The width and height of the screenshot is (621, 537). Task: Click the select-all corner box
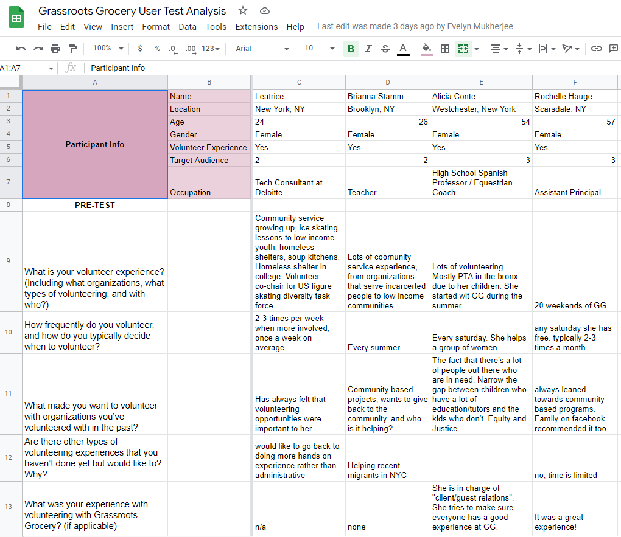(10, 82)
